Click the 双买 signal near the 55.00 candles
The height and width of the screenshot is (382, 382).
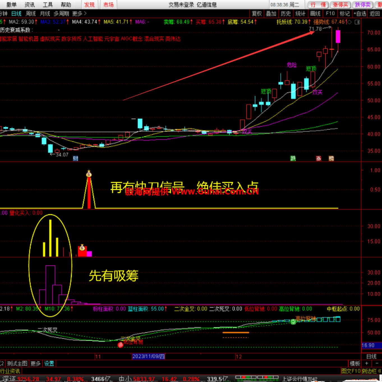(317, 92)
